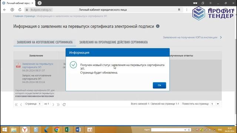
Task: Open the Yandex services icon next to back arrow
Action: click(x=12, y=10)
